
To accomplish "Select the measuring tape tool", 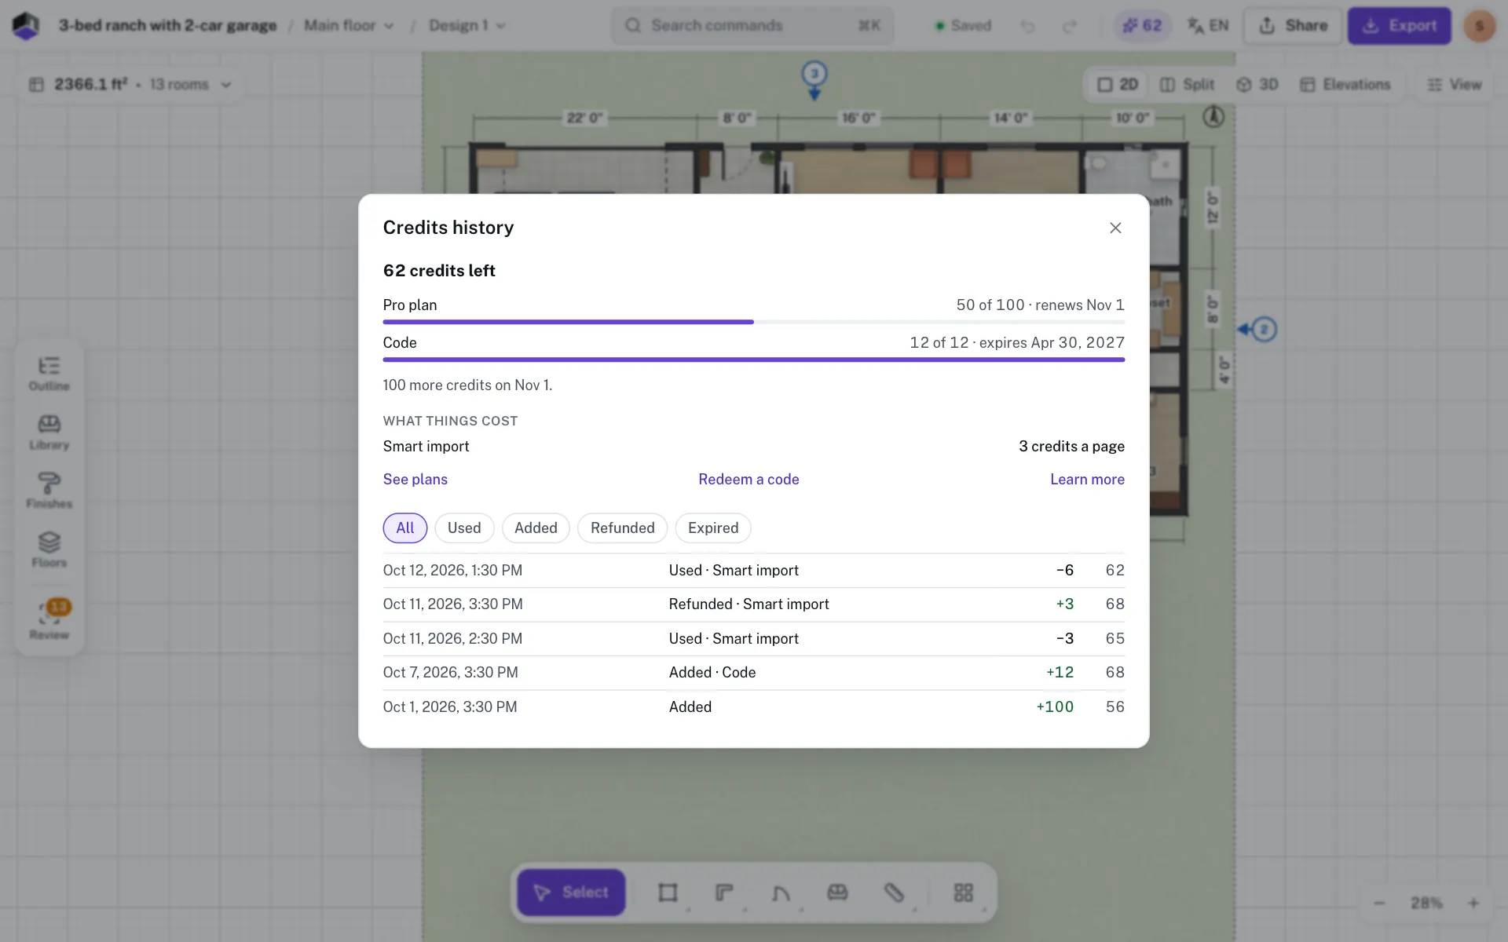I will (894, 893).
